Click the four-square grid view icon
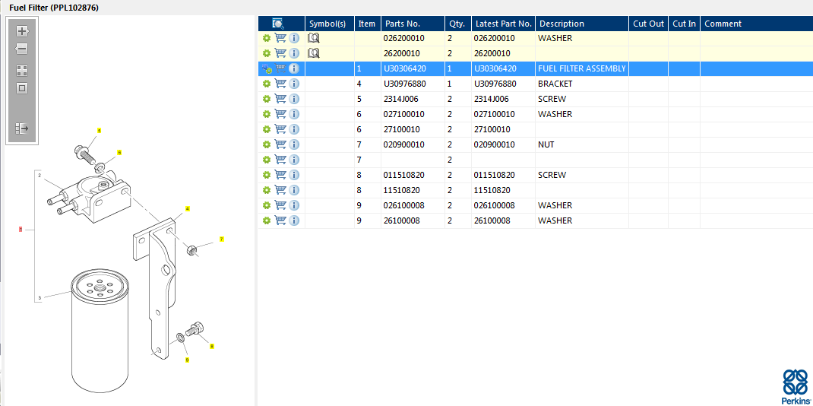813x406 pixels. click(x=22, y=71)
